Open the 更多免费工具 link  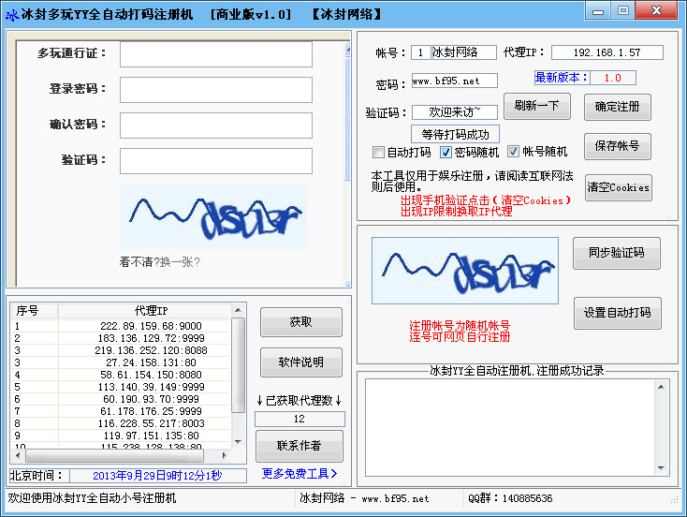tap(300, 474)
